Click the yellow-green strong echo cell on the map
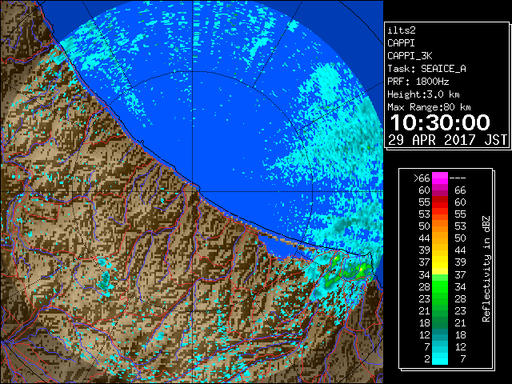The height and width of the screenshot is (384, 512). 361,270
